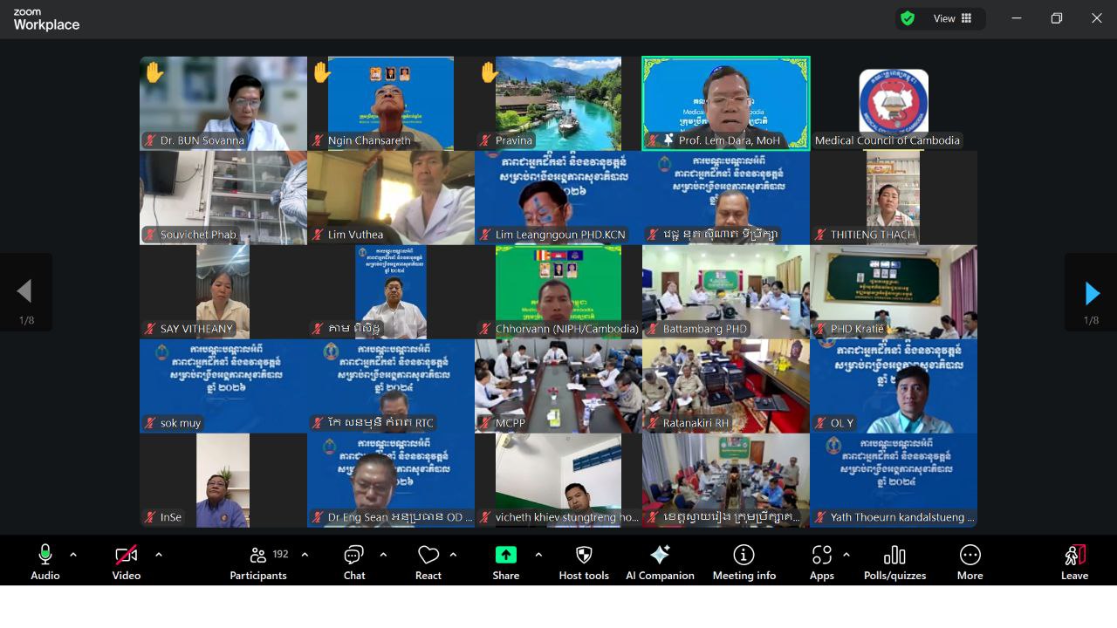Open the View layout menu
The height and width of the screenshot is (628, 1117).
953,18
